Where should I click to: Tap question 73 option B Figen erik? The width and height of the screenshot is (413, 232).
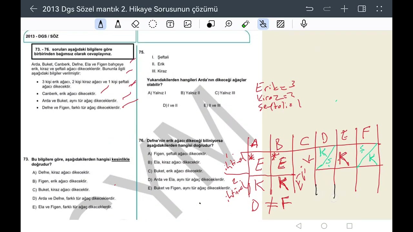[x=60, y=181]
